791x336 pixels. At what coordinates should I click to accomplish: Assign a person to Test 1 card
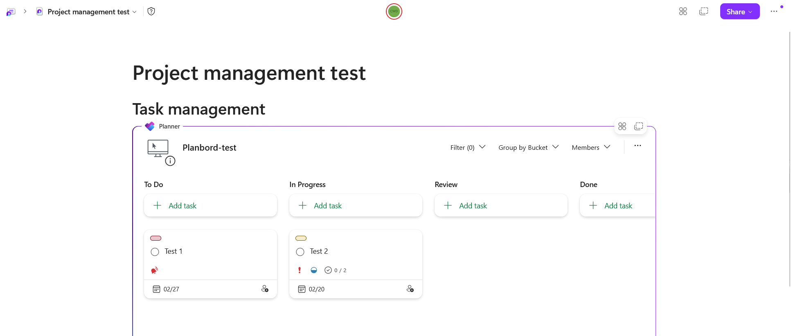click(265, 289)
